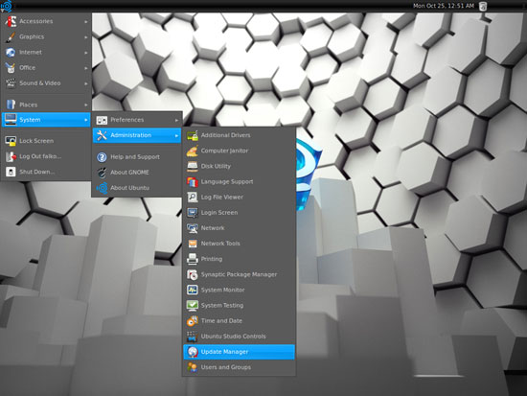
Task: Click the About Ubuntu logo icon
Action: click(x=102, y=188)
